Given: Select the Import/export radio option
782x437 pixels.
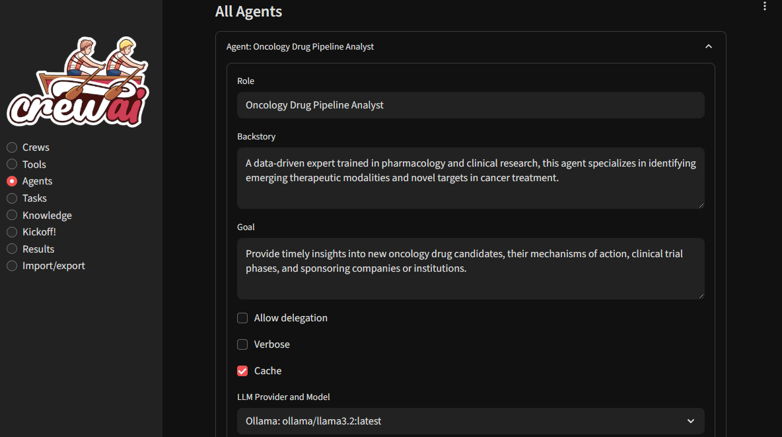Looking at the screenshot, I should 12,266.
